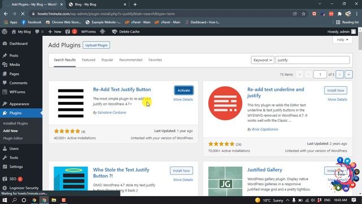Image resolution: width=362 pixels, height=204 pixels.
Task: Switch to the Favorites tab
Action: (155, 60)
